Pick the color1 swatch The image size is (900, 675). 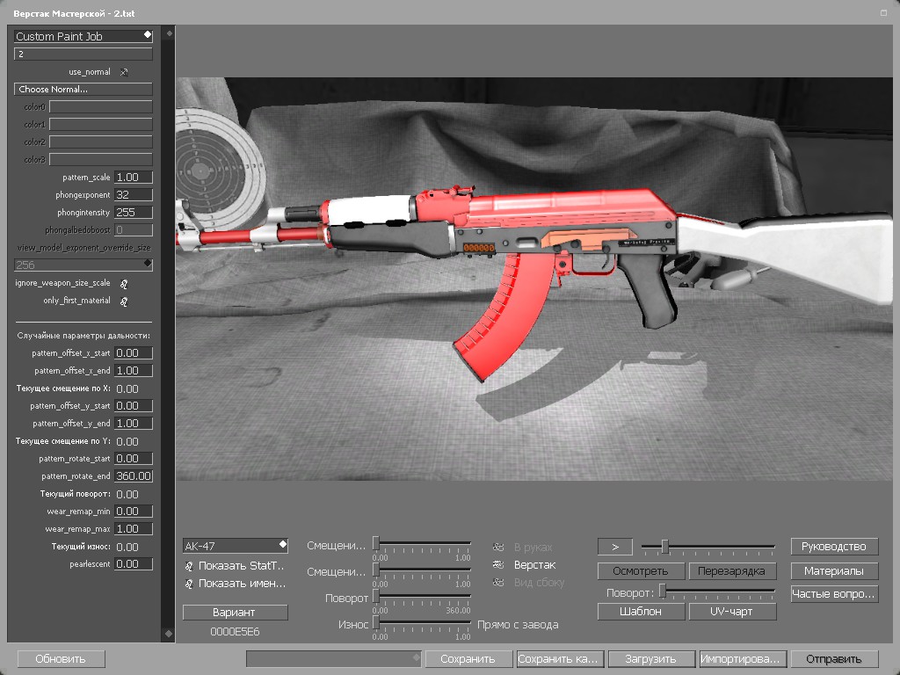tap(101, 124)
